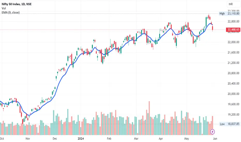
Task: Click the tallest volume bar in March
Action: [x=149, y=118]
